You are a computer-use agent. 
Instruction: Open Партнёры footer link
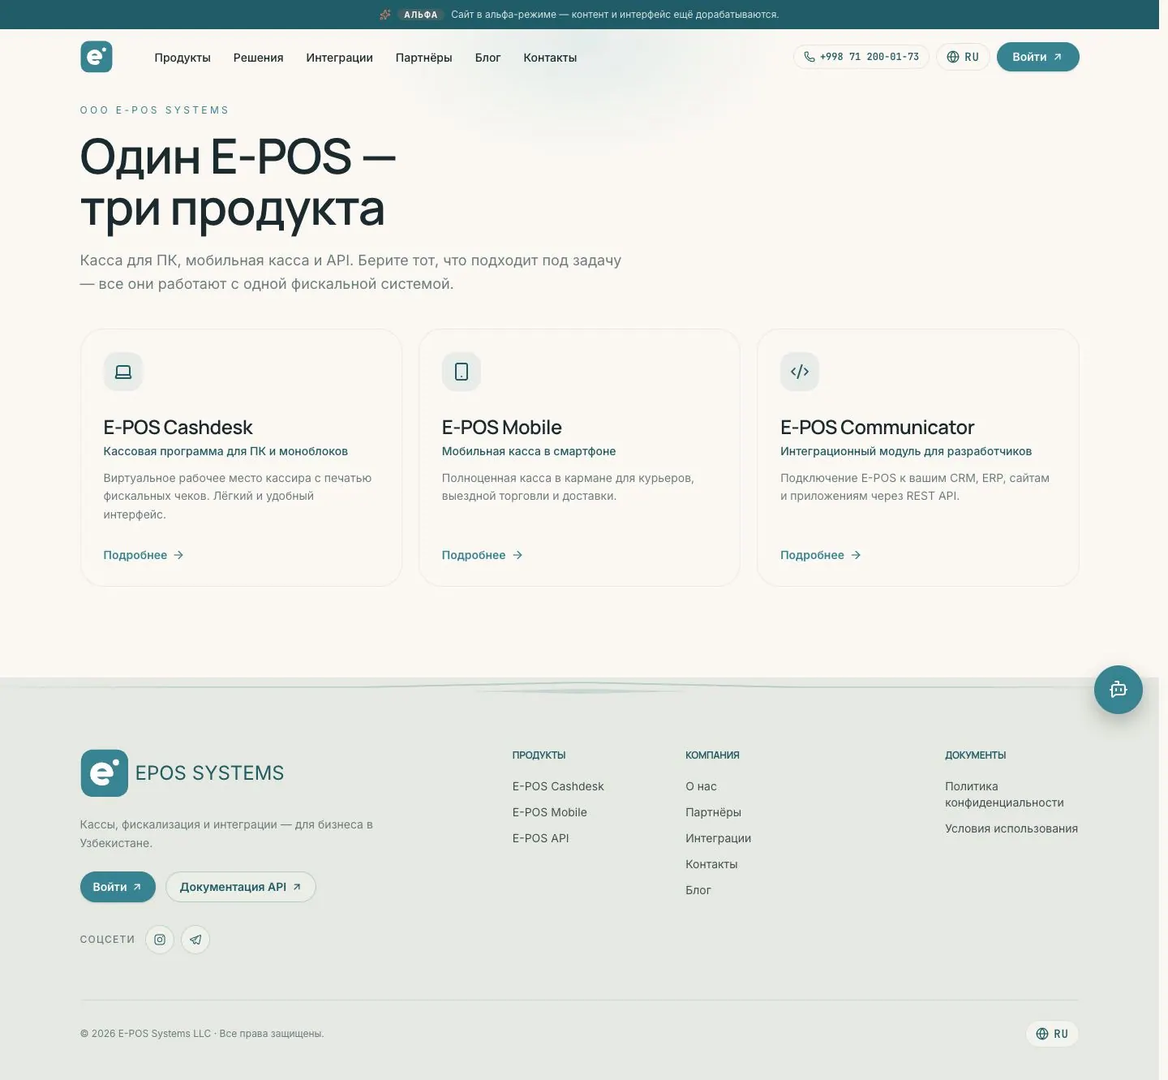pos(713,812)
